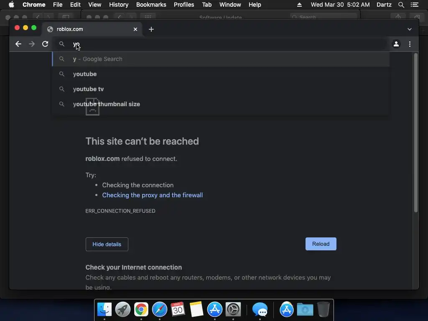Click the Software Update window Search field
Image resolution: width=428 pixels, height=321 pixels.
pyautogui.click(x=324, y=17)
